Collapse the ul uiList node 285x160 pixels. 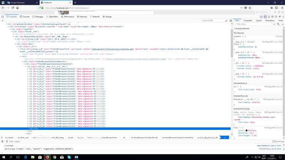click(26, 67)
